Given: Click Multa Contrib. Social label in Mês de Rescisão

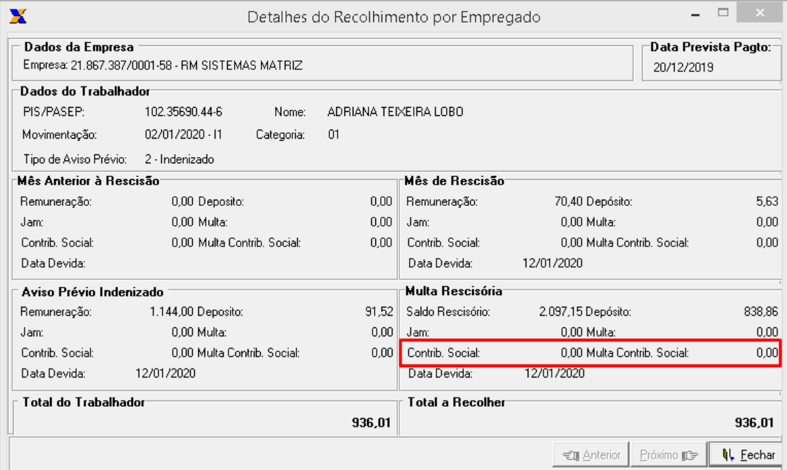Looking at the screenshot, I should pos(637,242).
